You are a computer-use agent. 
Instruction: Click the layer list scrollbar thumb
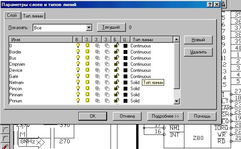point(176,66)
